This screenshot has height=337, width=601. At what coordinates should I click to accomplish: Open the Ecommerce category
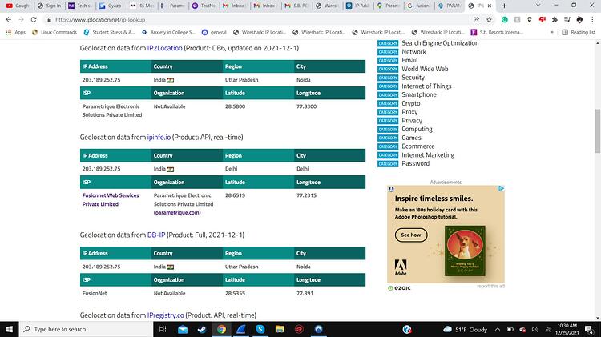pos(418,146)
